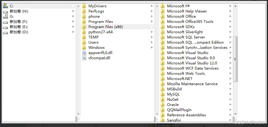Select the C: drive icon

6,6
